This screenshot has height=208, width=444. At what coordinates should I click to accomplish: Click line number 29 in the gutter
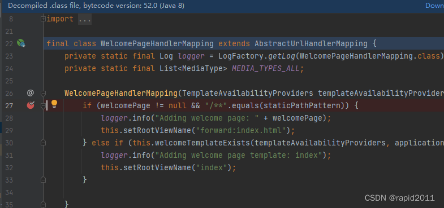pyautogui.click(x=9, y=130)
